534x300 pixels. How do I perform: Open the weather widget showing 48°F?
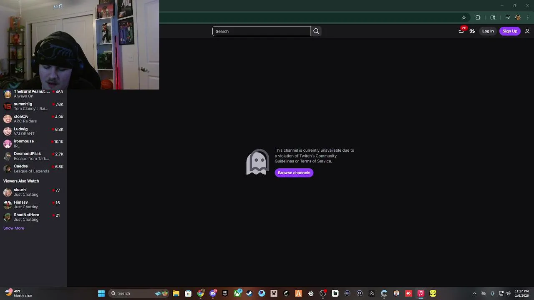point(18,293)
